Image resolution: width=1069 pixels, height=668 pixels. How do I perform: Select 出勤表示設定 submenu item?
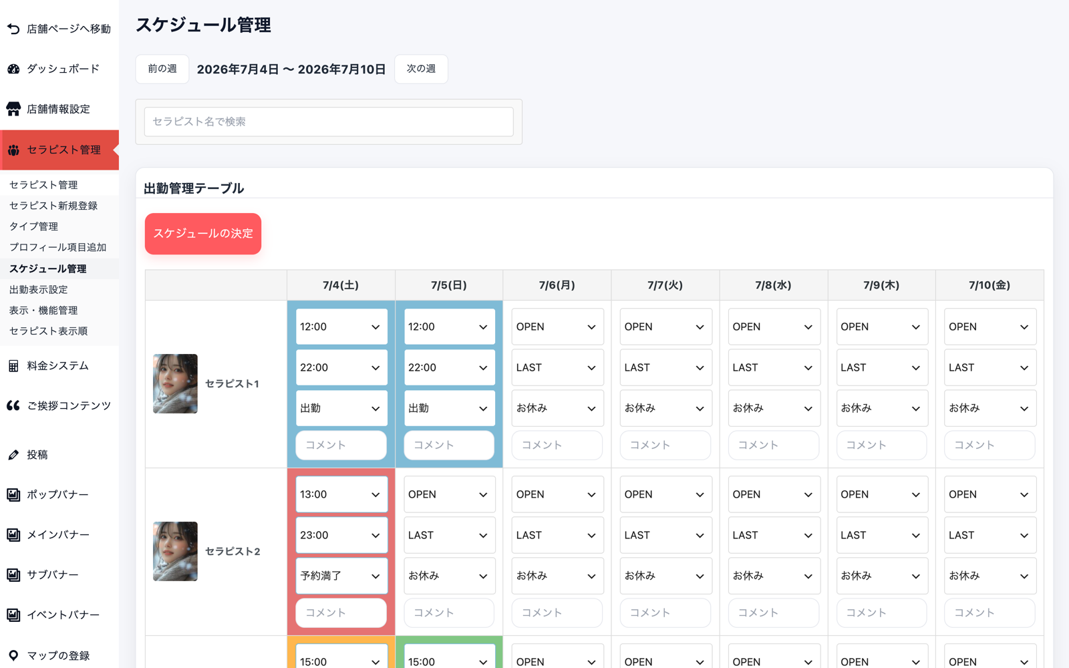click(x=38, y=289)
